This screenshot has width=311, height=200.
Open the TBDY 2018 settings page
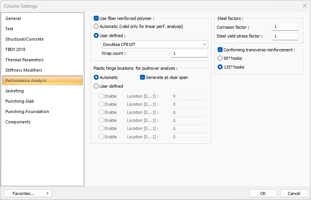15,49
